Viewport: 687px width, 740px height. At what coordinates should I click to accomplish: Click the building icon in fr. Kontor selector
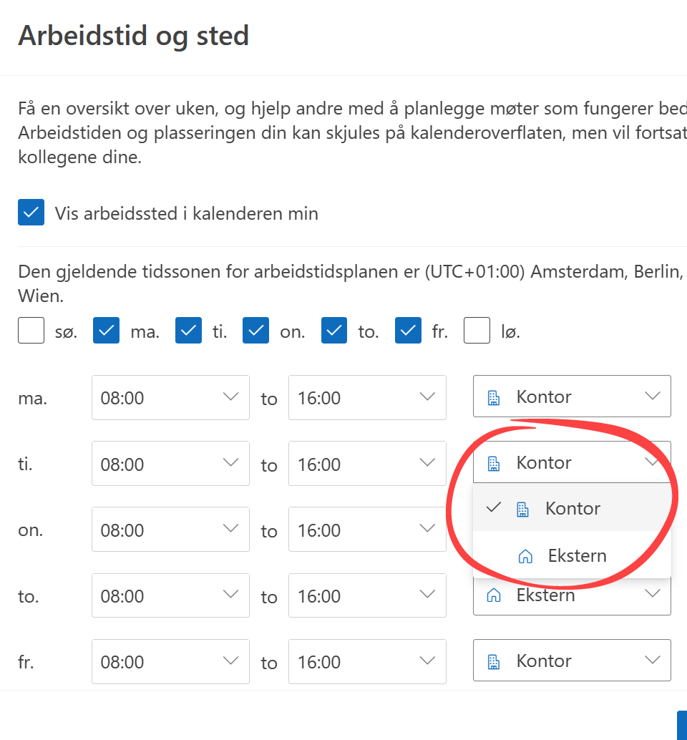point(494,660)
